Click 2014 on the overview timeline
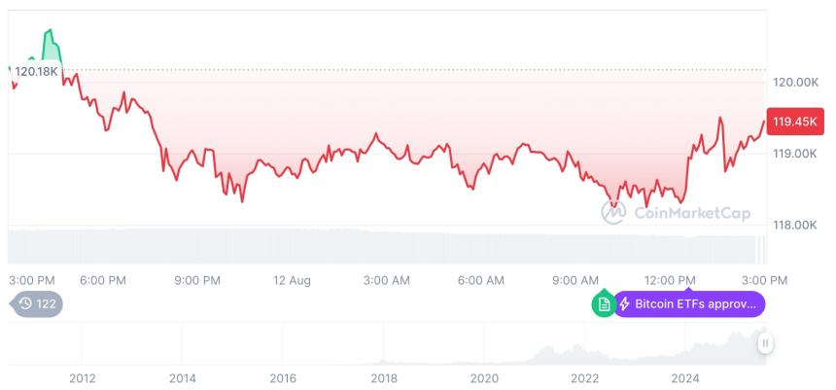This screenshot has width=836, height=390. [x=182, y=378]
